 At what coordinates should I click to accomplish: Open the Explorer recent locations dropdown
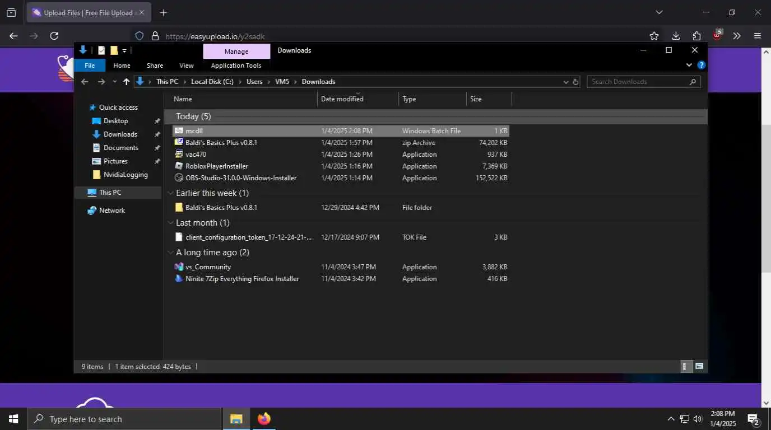pos(114,82)
